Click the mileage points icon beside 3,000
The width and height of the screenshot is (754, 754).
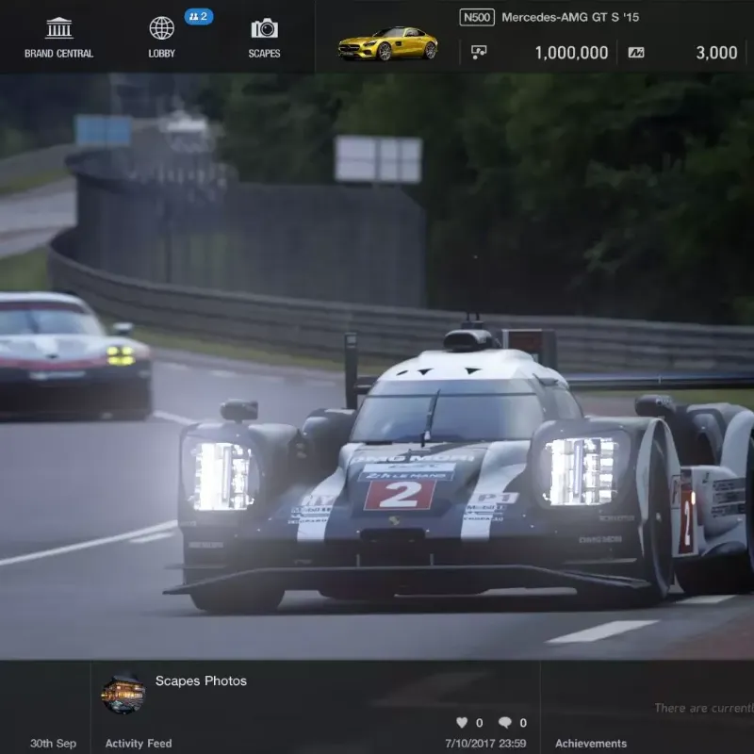tap(636, 53)
